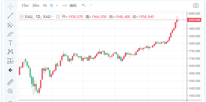Image resolution: width=206 pixels, height=102 pixels.
Task: Select the brush drawing tool
Action: pos(10,34)
